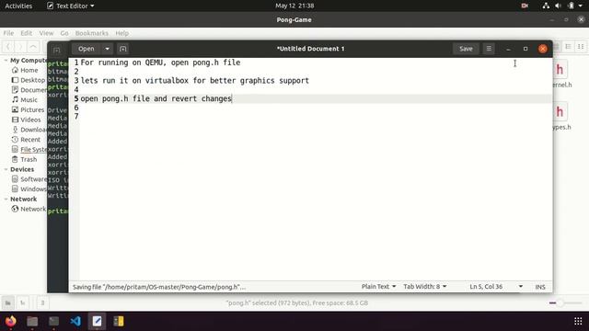Open Edit menu in Pong-Game file manager
Screen dimensions: 589x331
[x=26, y=33]
